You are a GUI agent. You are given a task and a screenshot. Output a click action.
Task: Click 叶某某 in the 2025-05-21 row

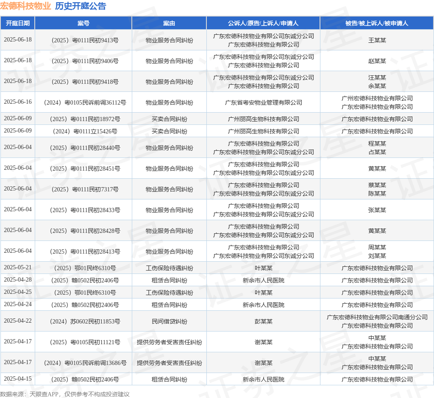coord(264,268)
